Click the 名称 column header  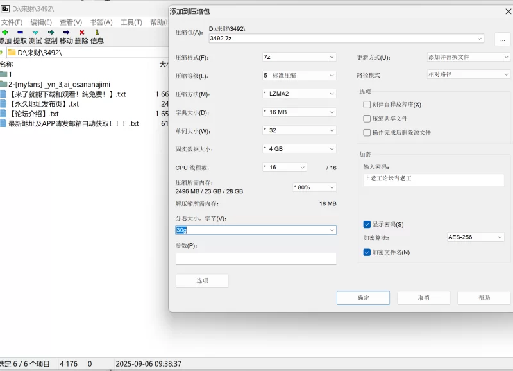(6, 64)
